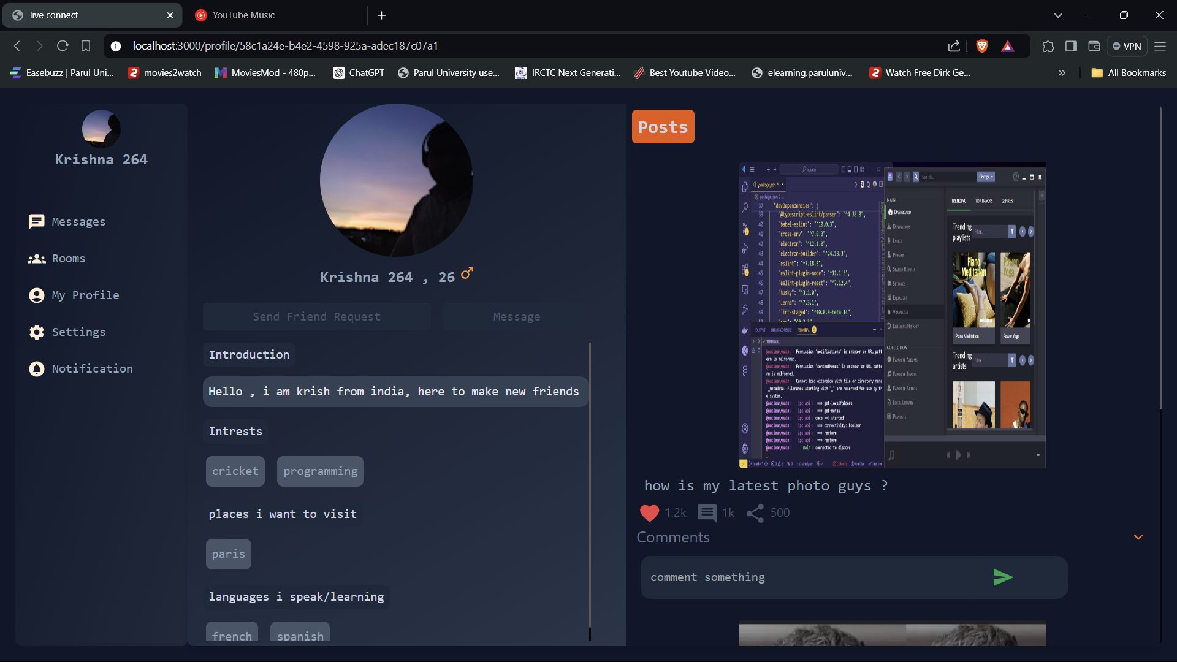Like the post with heart icon
Image resolution: width=1177 pixels, height=662 pixels.
[x=649, y=512]
